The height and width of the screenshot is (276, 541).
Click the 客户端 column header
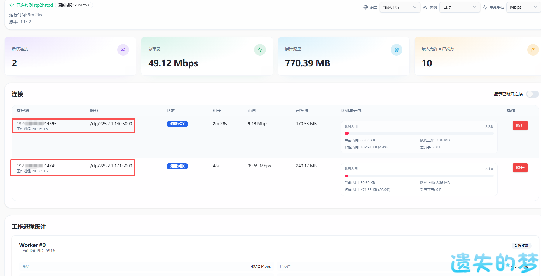(23, 111)
